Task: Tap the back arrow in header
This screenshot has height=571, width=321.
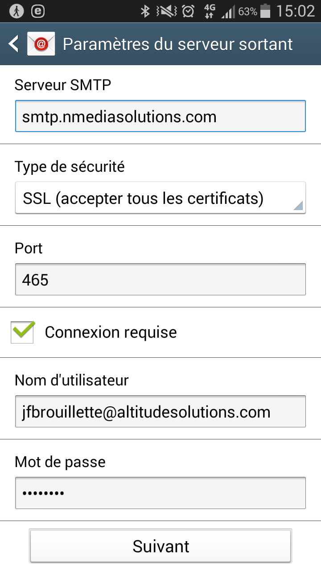Action: pyautogui.click(x=14, y=44)
